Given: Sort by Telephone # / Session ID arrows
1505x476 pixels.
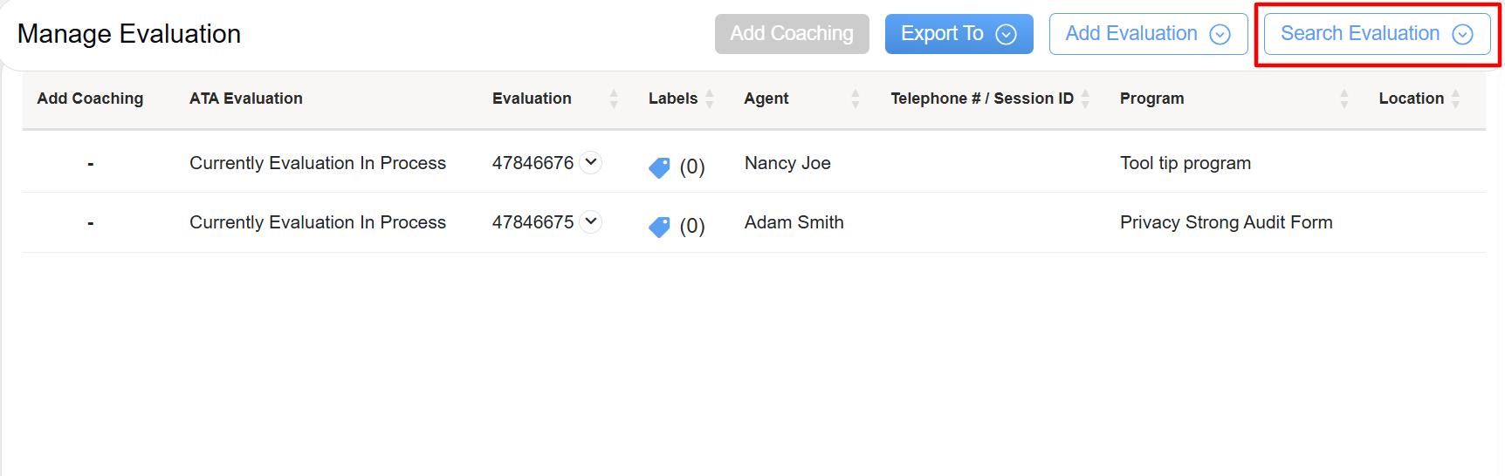Looking at the screenshot, I should pos(1085,99).
